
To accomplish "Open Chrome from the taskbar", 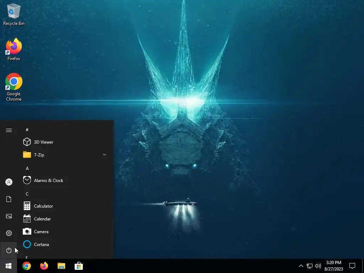I will coord(27,266).
